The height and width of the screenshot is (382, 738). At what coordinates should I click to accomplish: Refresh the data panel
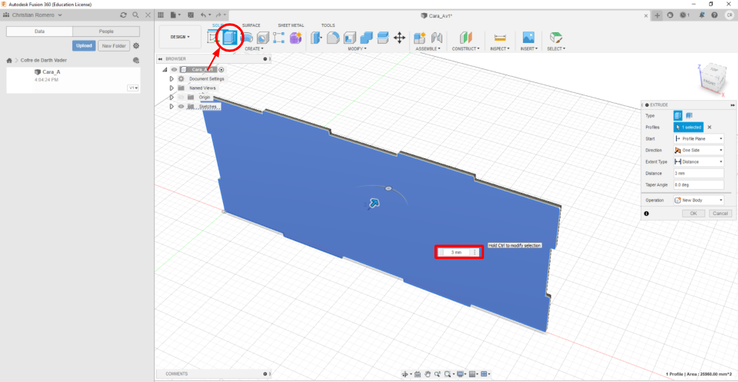click(124, 15)
